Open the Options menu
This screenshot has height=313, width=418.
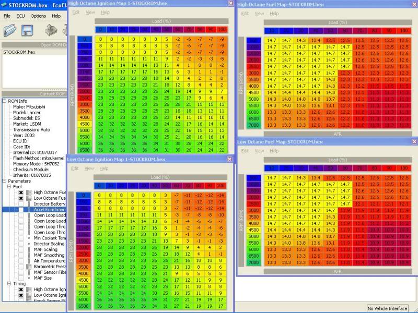click(38, 16)
